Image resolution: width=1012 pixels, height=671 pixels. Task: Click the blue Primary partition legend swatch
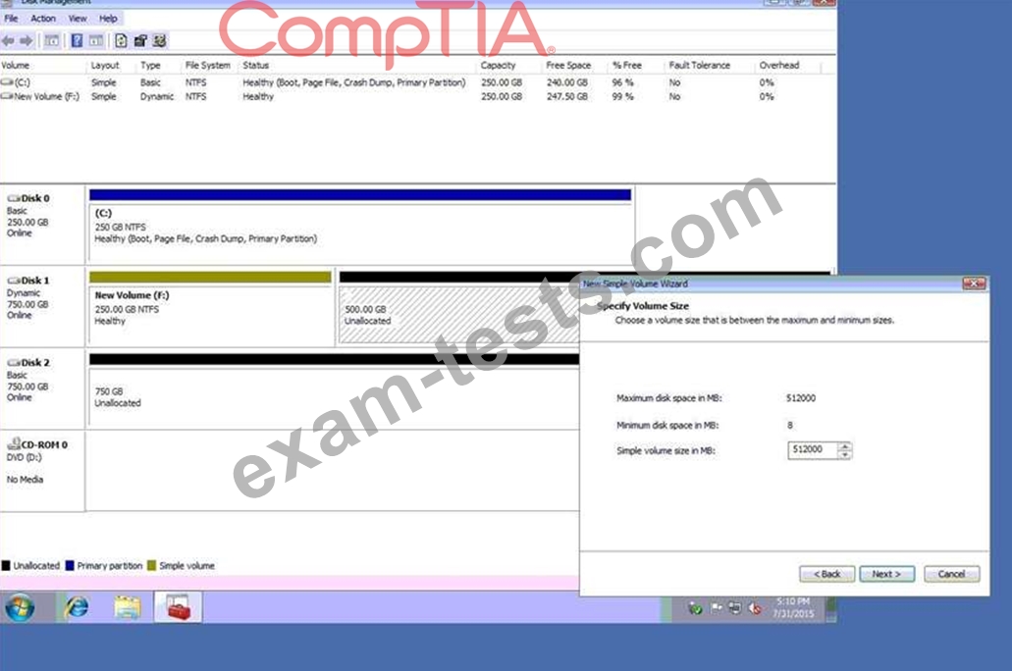(x=70, y=566)
